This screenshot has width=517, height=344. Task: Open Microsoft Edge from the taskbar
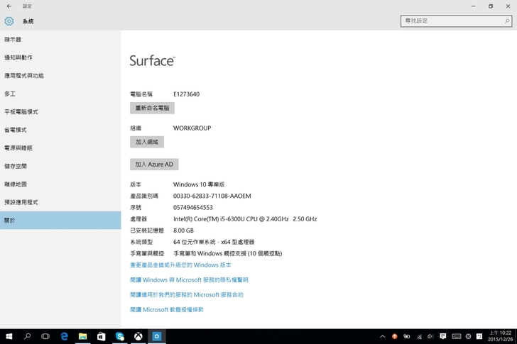tap(64, 336)
